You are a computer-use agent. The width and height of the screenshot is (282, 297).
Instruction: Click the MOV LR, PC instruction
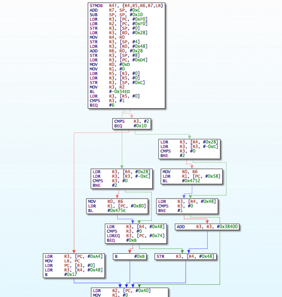(63, 261)
